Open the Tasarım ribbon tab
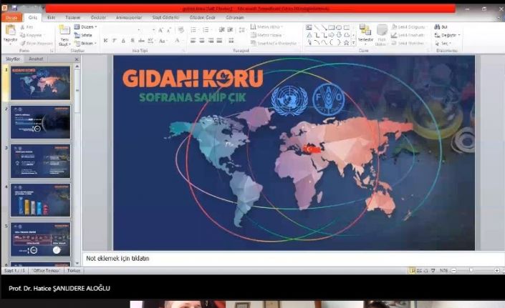The height and width of the screenshot is (308, 505). (71, 16)
